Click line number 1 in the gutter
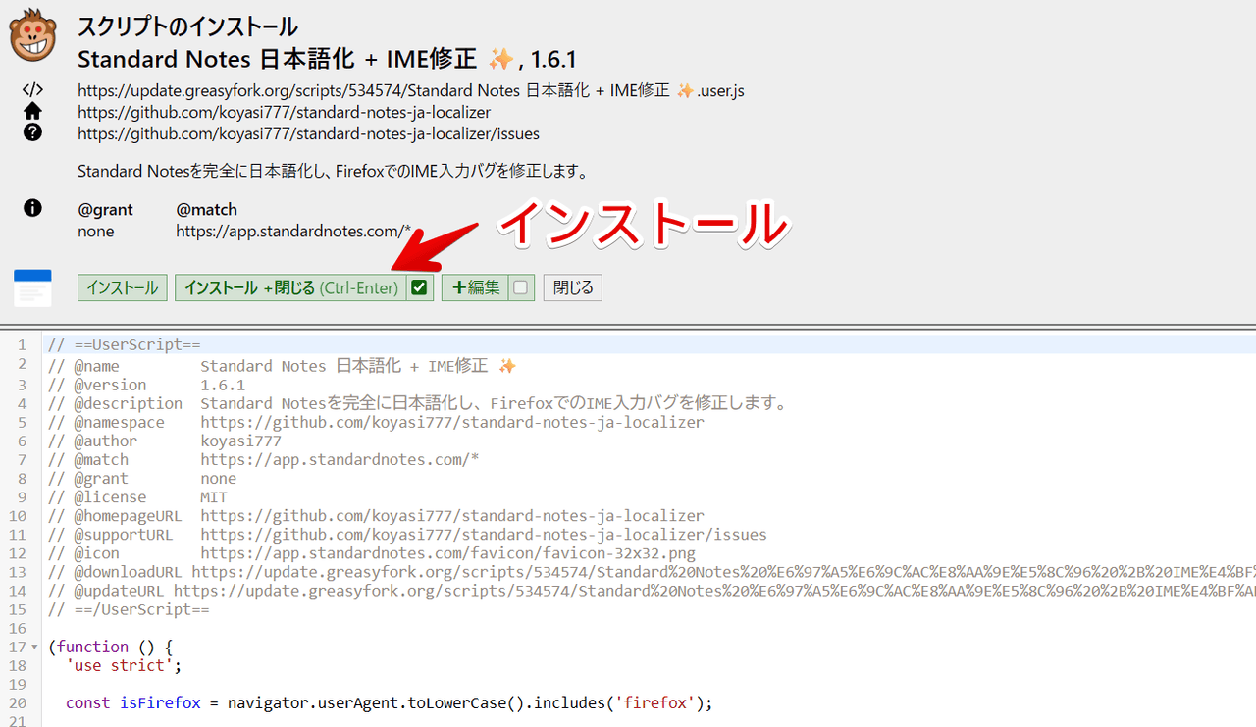Screen dimensions: 1256x727 (x=22, y=345)
